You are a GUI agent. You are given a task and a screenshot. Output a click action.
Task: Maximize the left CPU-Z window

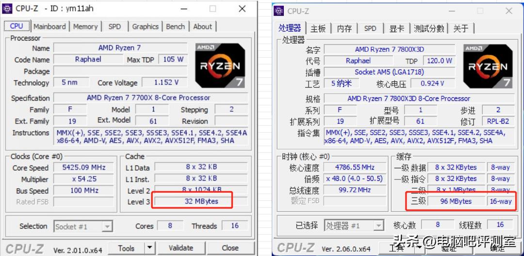(x=213, y=9)
